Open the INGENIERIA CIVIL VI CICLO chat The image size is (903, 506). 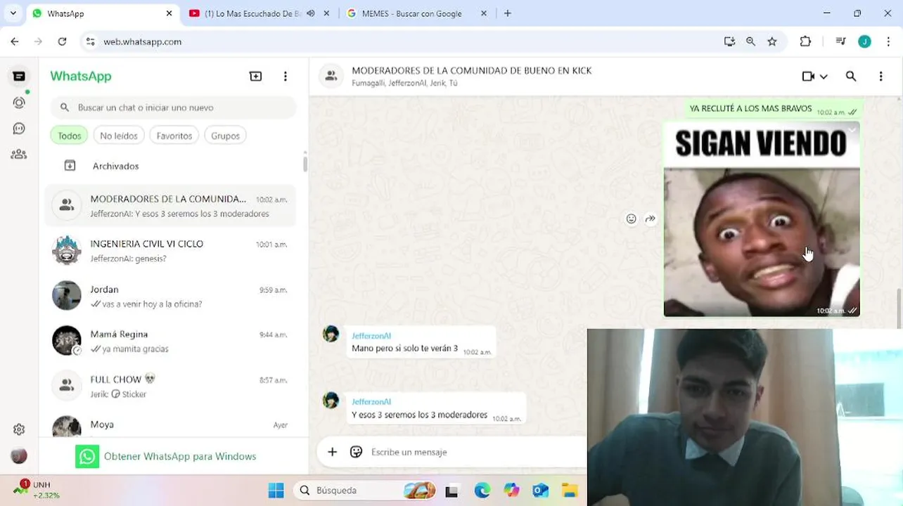tap(170, 250)
